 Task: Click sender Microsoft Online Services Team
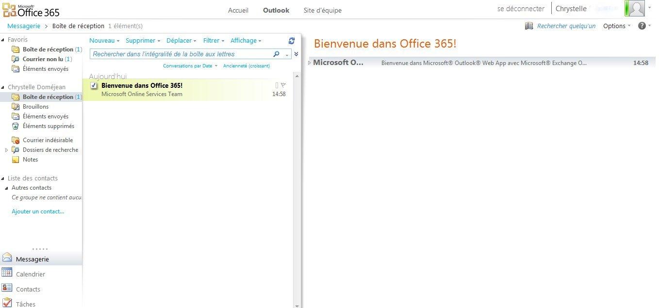pos(142,94)
